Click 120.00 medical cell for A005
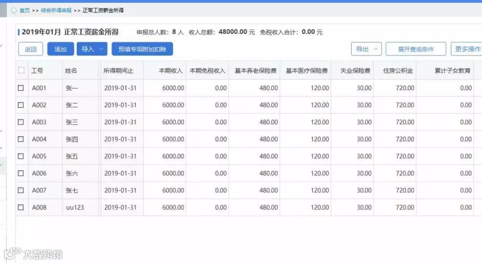Screen dimensions: 482x263 pyautogui.click(x=320, y=156)
